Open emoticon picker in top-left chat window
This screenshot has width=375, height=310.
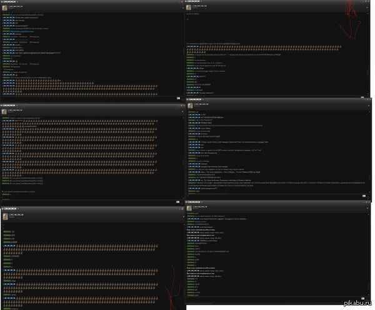click(182, 99)
